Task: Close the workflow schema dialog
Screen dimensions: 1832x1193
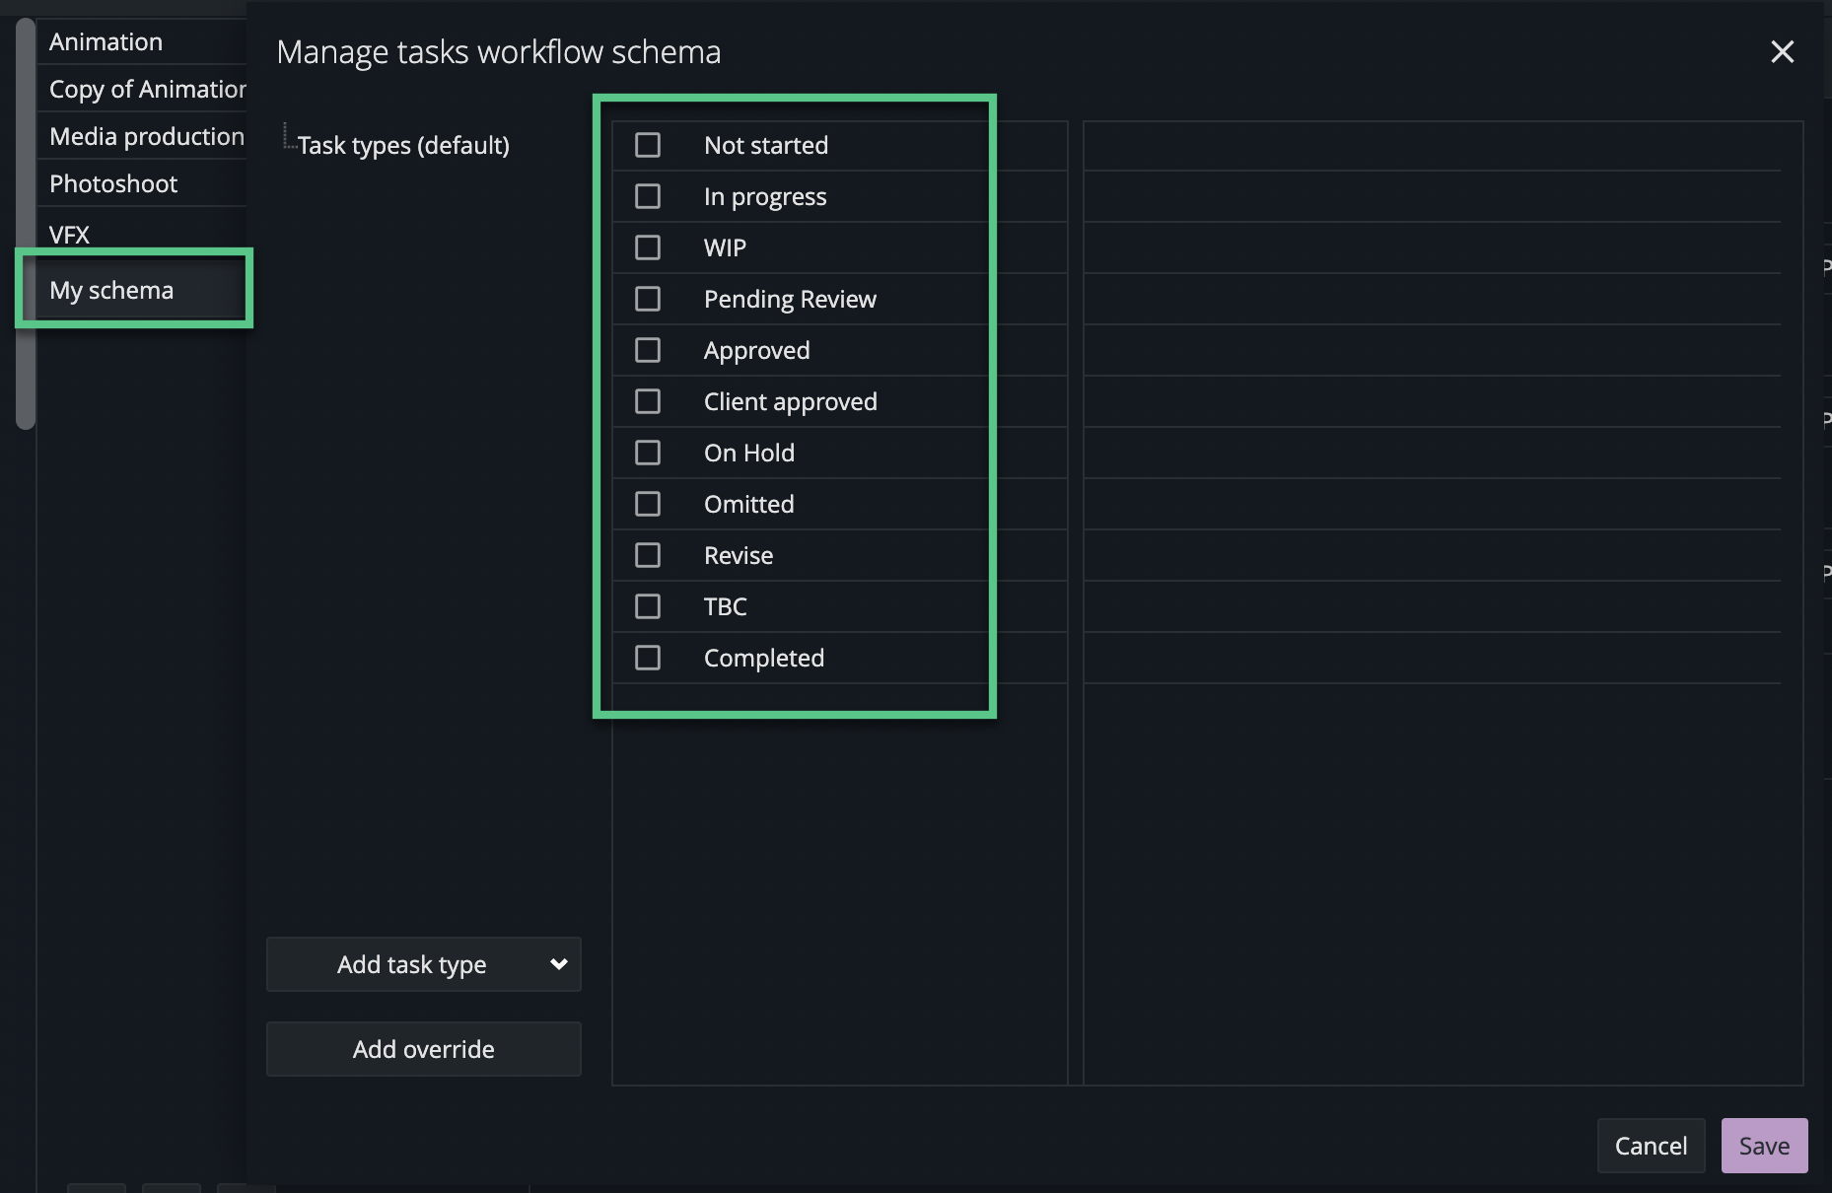Action: pyautogui.click(x=1782, y=51)
